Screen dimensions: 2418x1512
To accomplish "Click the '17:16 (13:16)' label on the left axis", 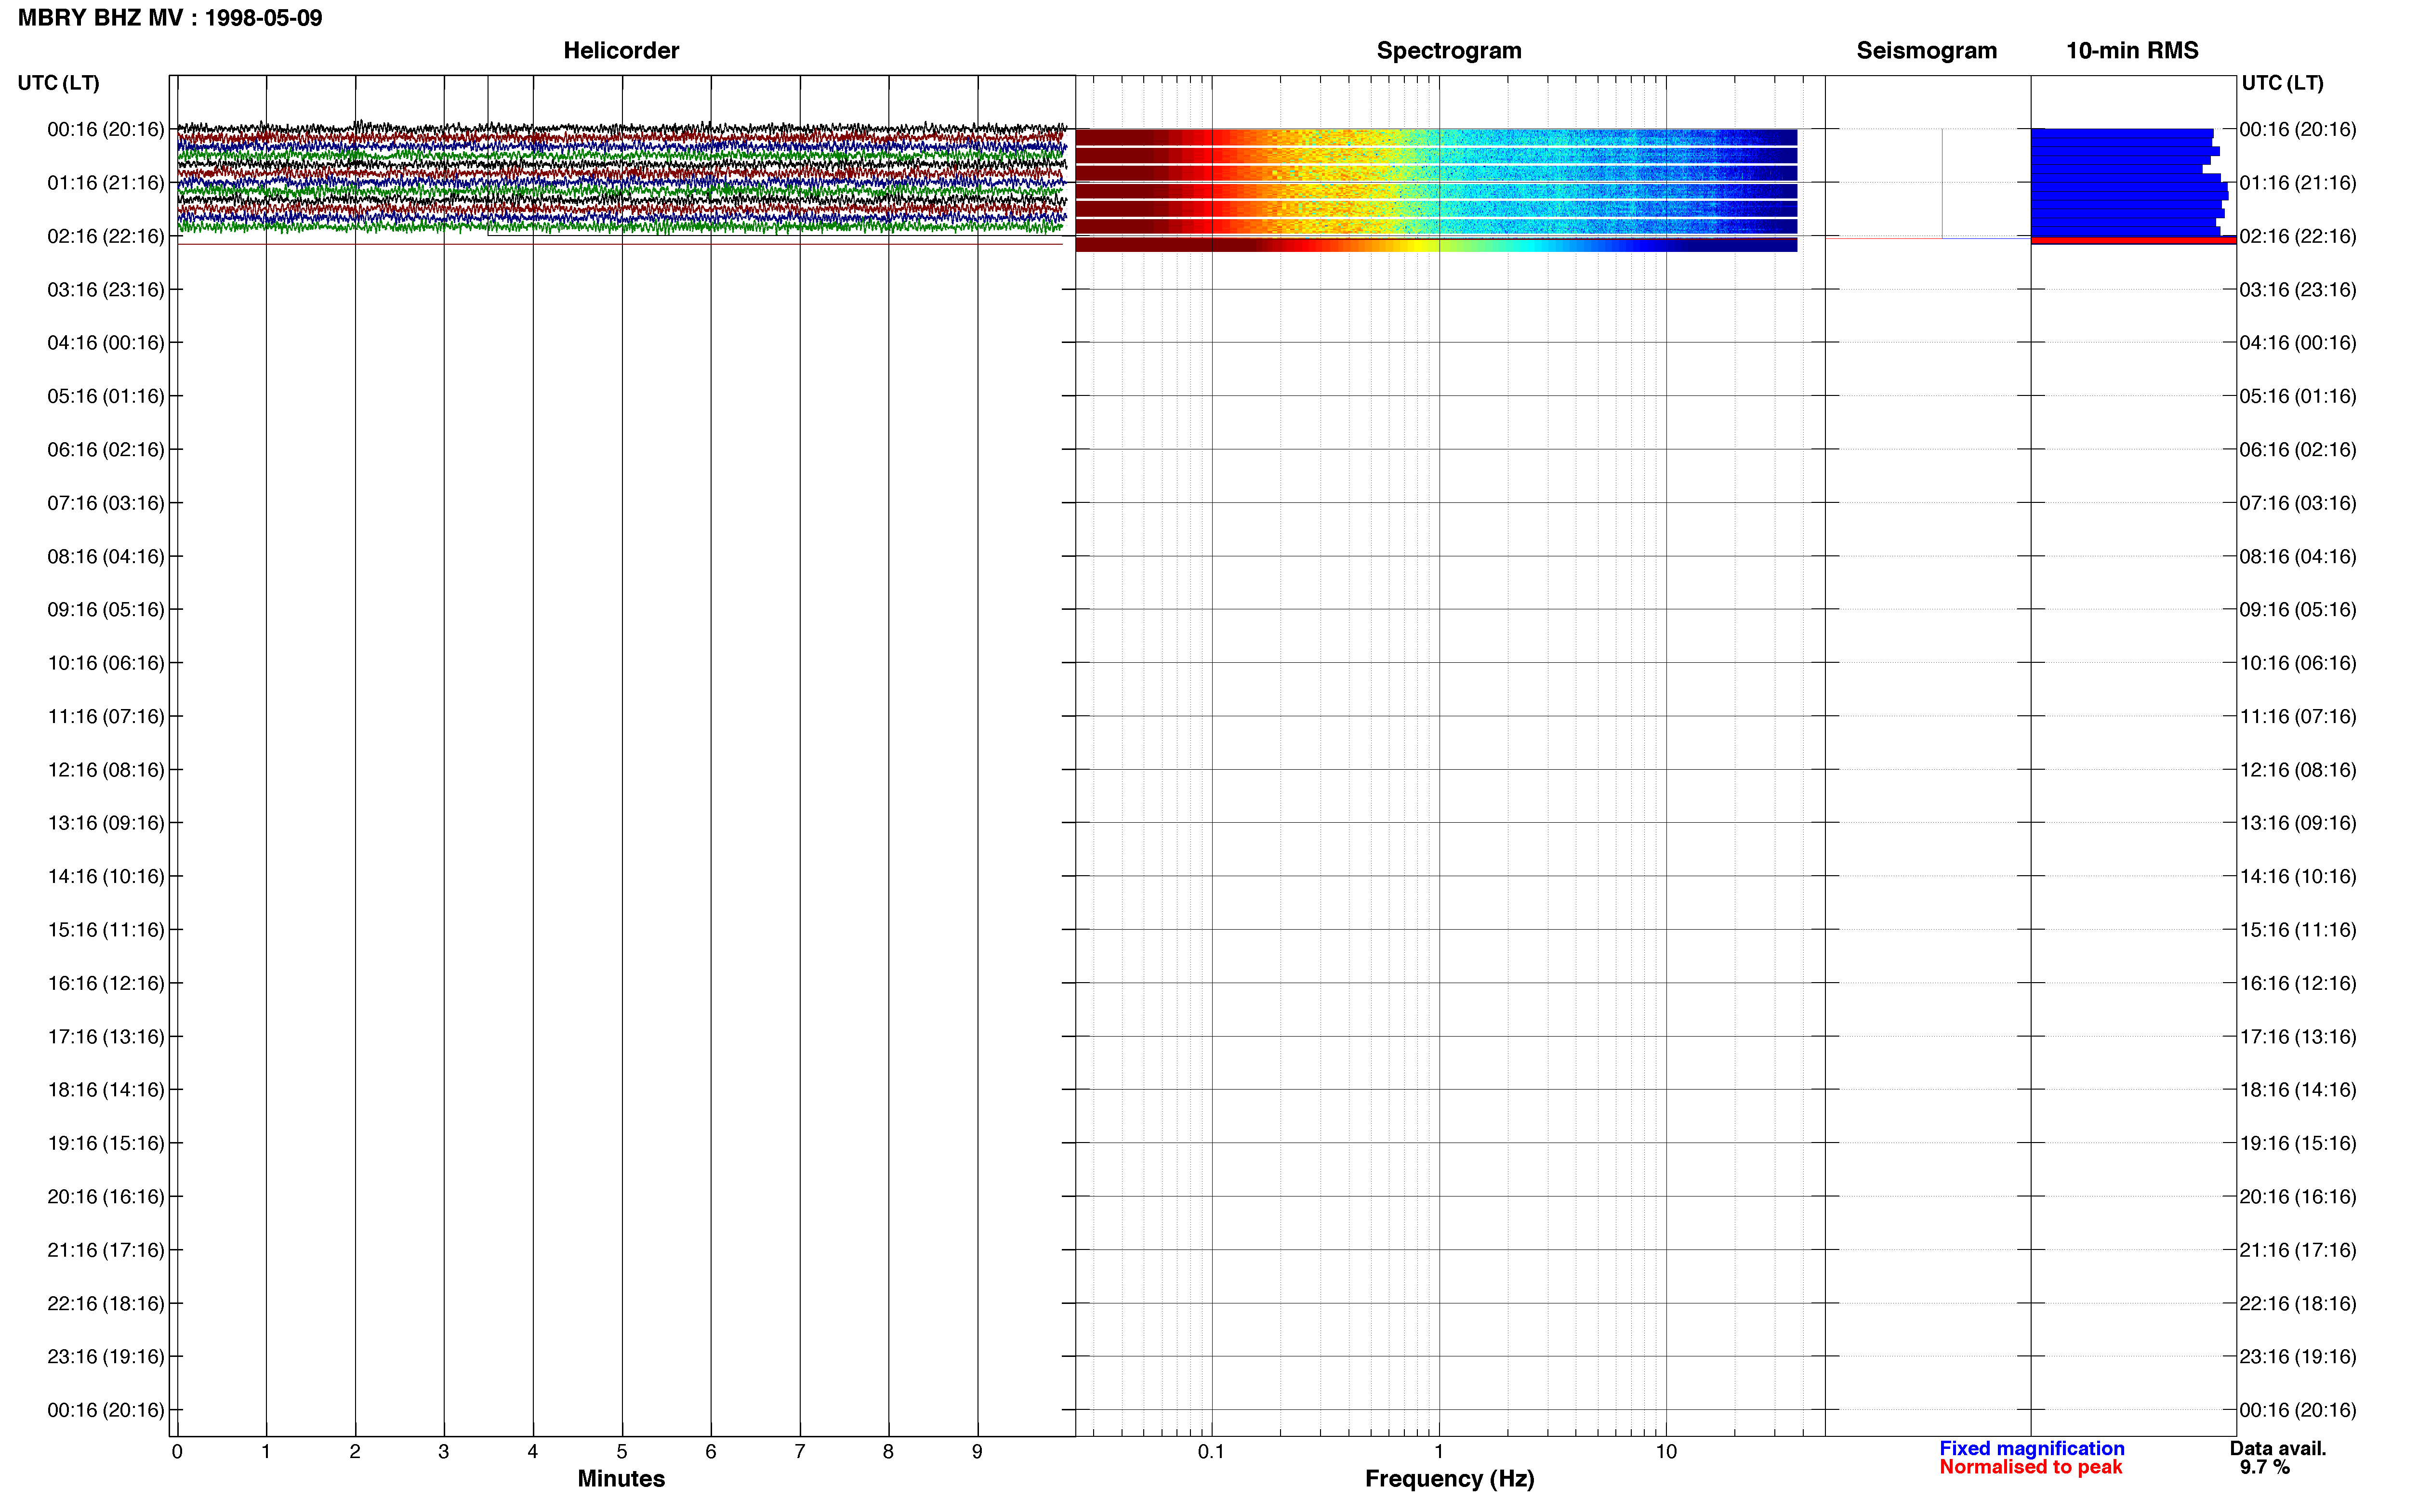I will click(x=106, y=1036).
